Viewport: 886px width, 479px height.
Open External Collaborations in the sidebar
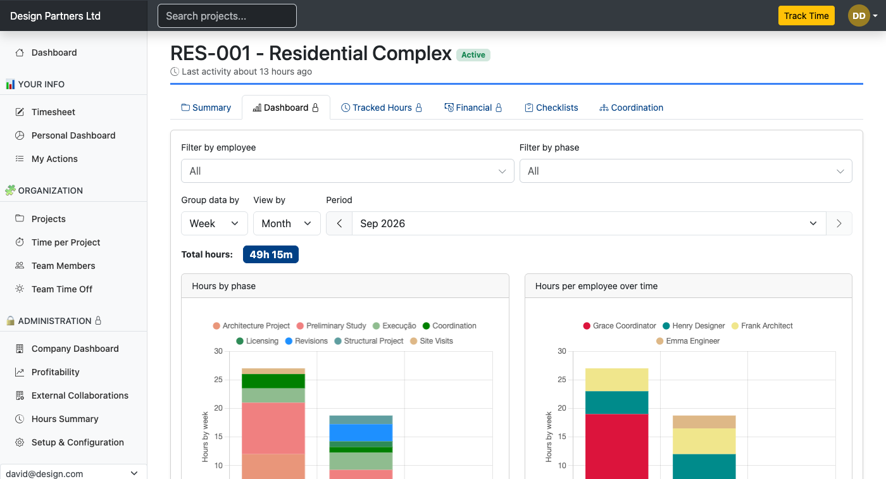click(73, 395)
